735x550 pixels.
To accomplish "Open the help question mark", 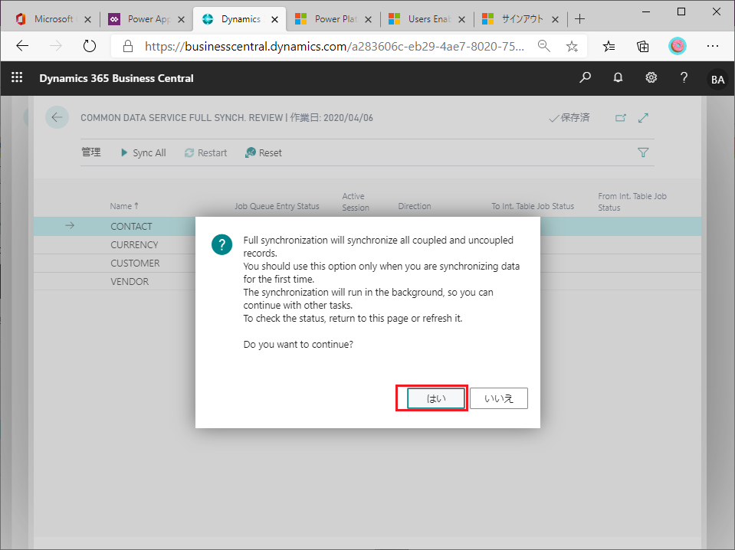I will pos(684,77).
